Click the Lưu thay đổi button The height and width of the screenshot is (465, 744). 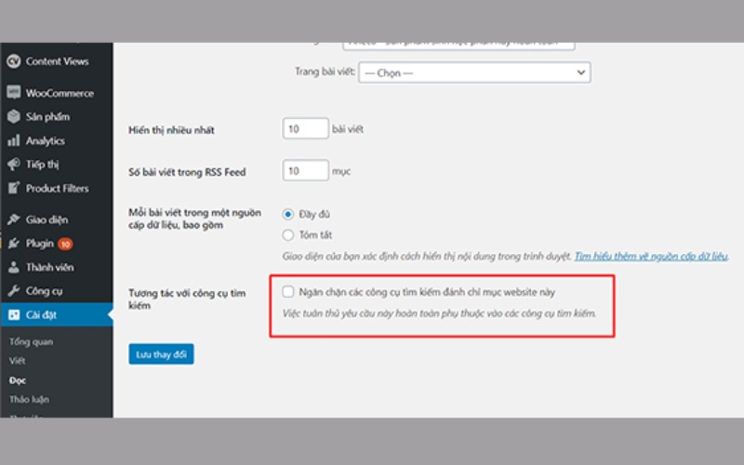click(x=161, y=354)
